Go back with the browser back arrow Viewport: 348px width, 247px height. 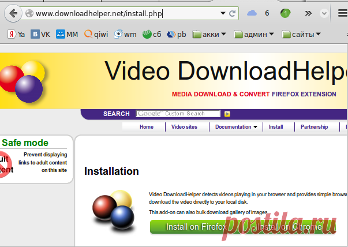click(13, 13)
